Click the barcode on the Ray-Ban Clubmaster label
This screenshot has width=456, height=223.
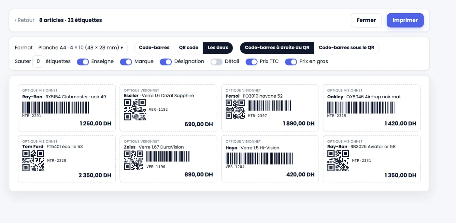56,107
